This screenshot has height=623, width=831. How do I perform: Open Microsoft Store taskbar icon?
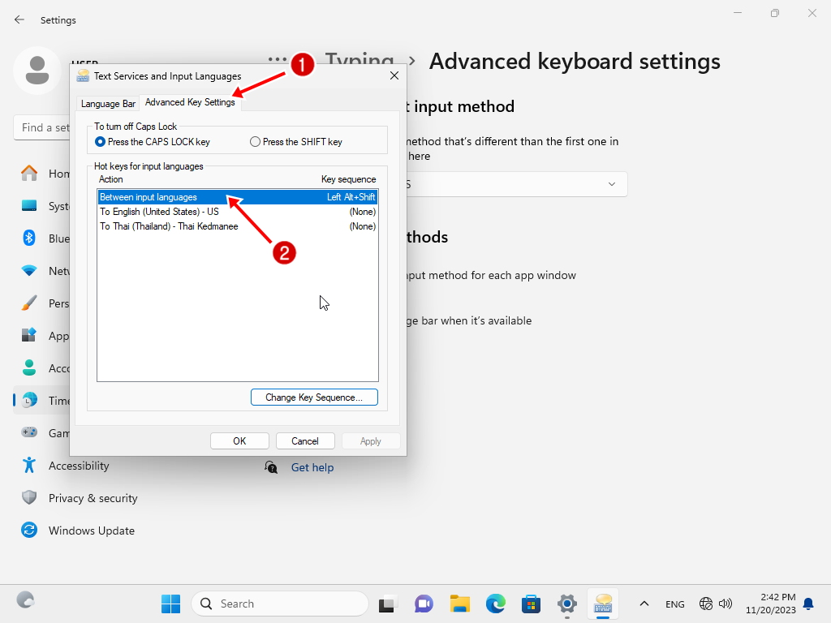532,604
